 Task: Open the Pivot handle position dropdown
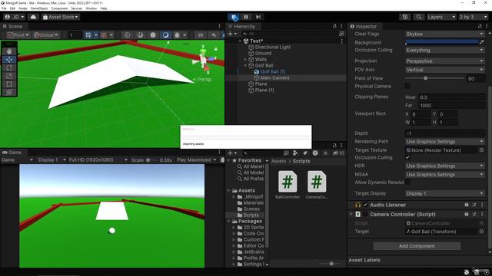18,34
